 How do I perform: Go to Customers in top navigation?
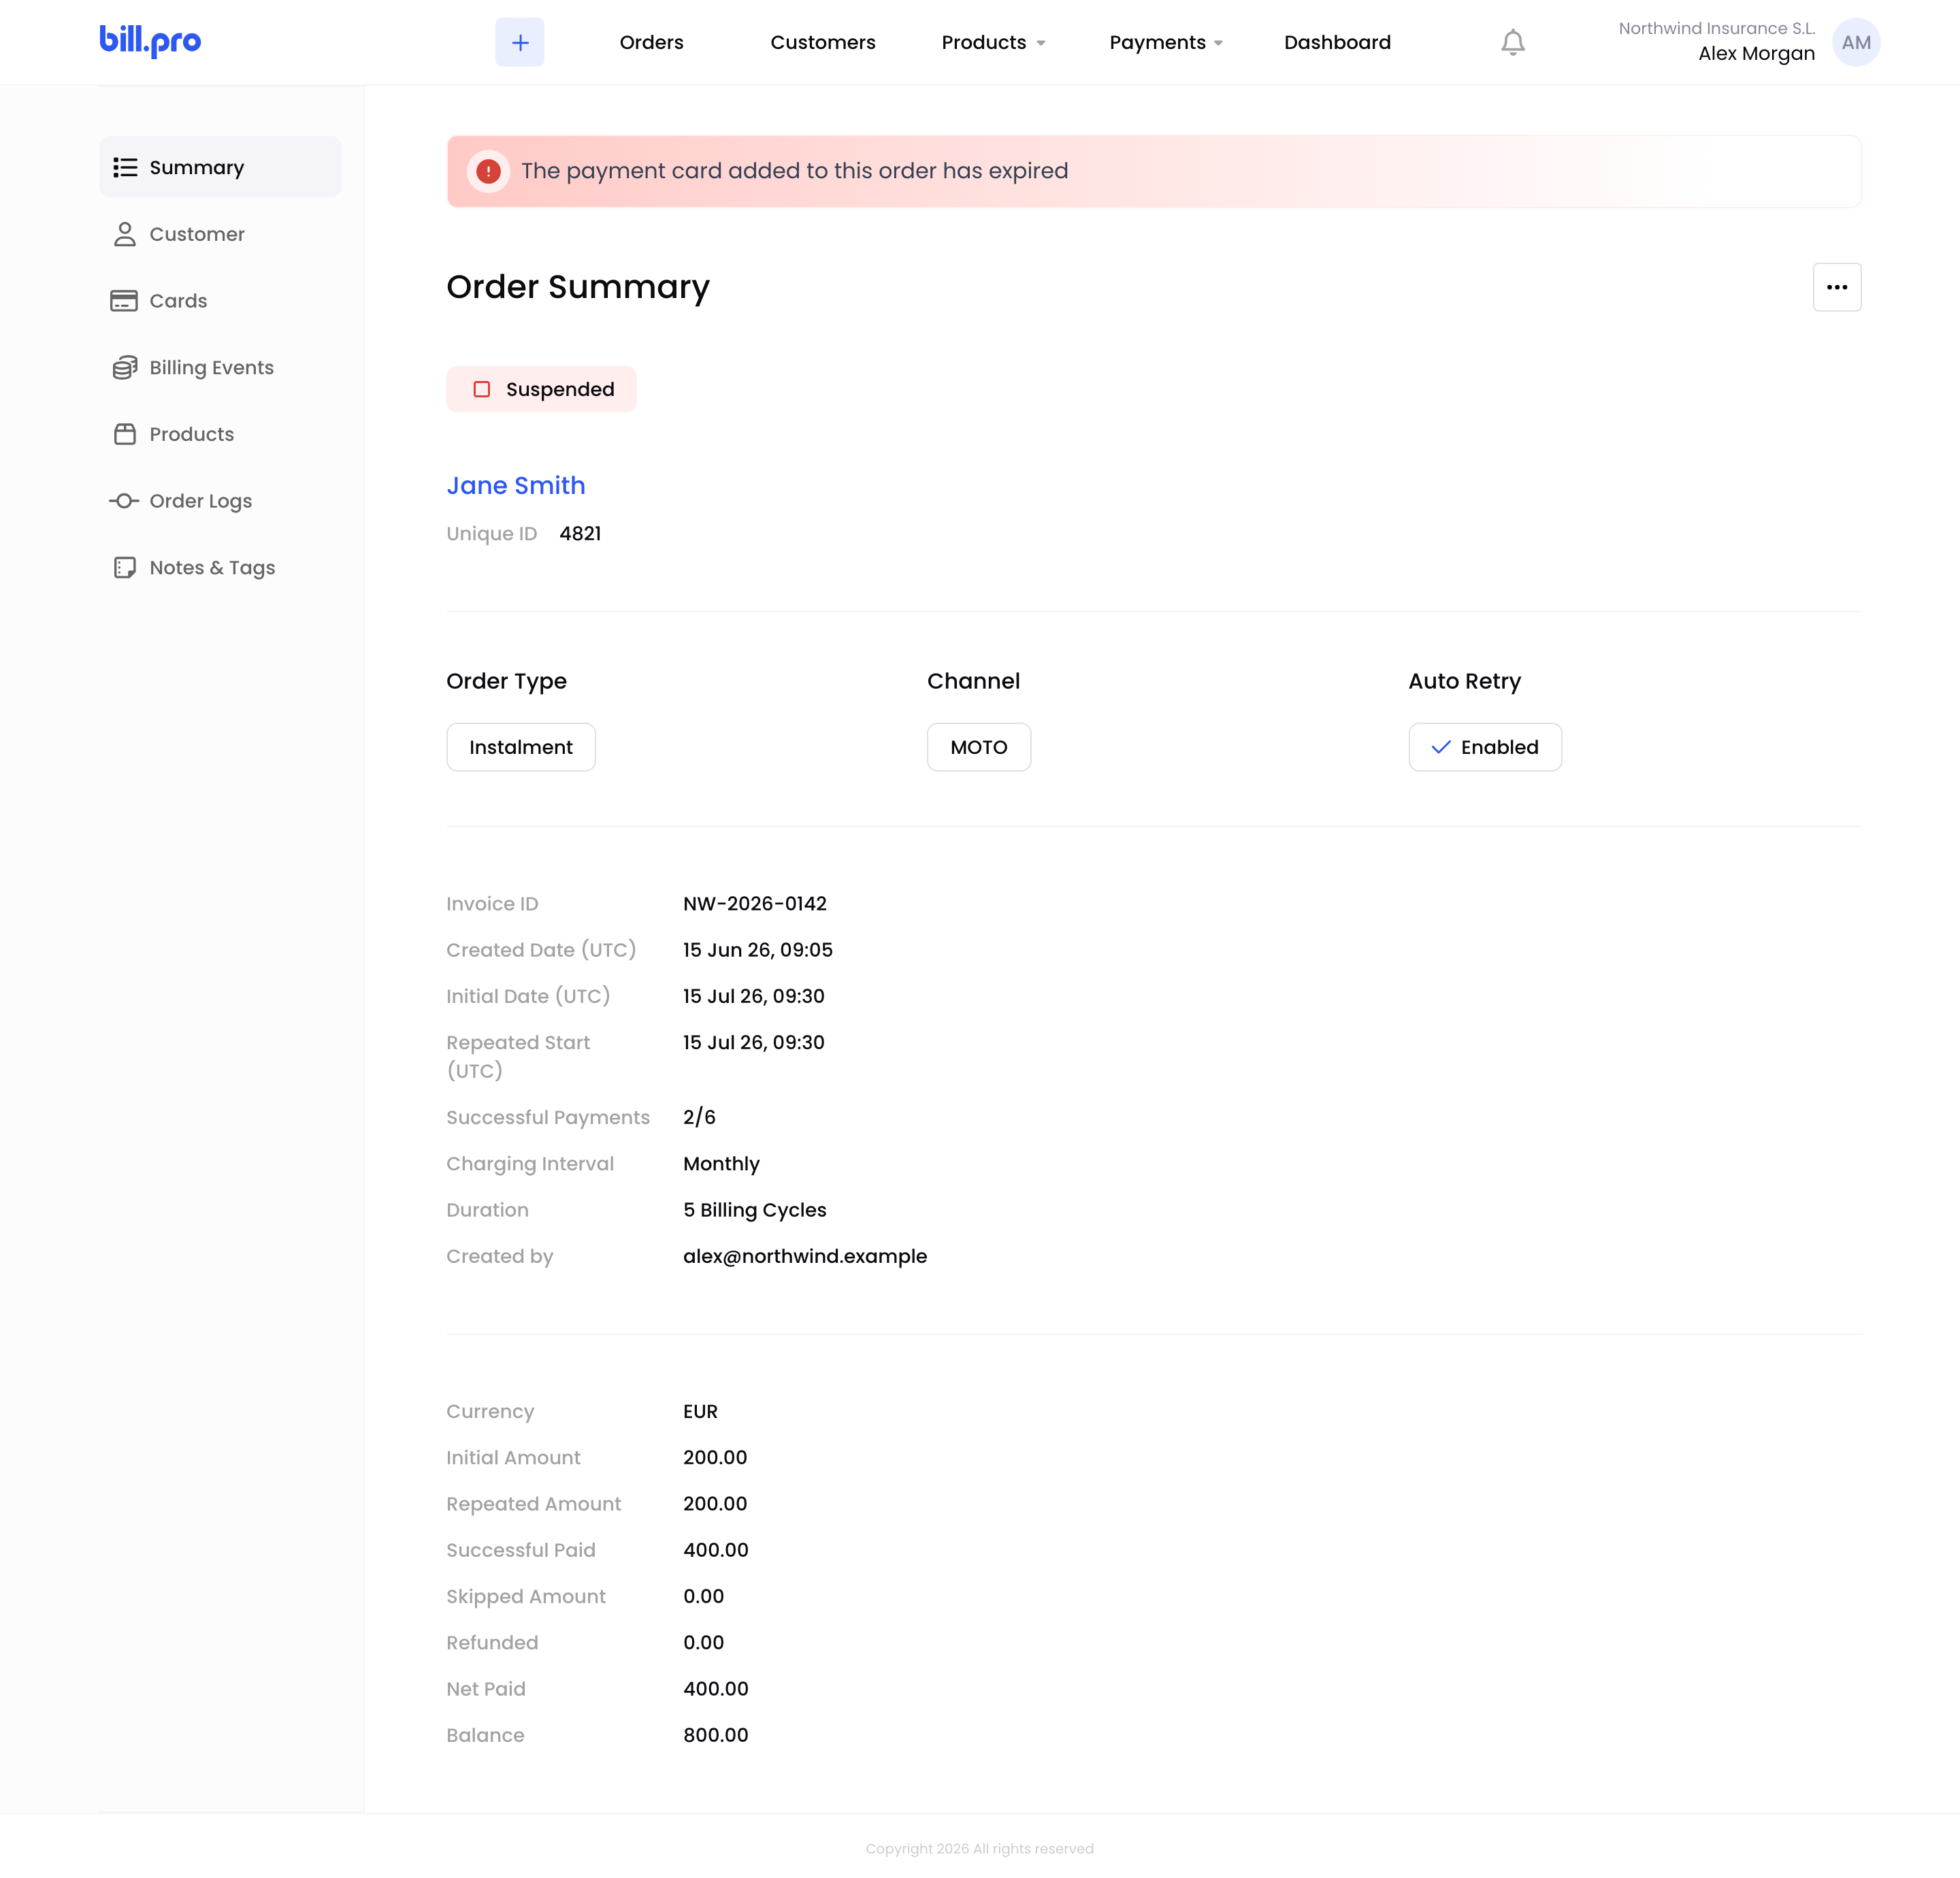(x=822, y=42)
